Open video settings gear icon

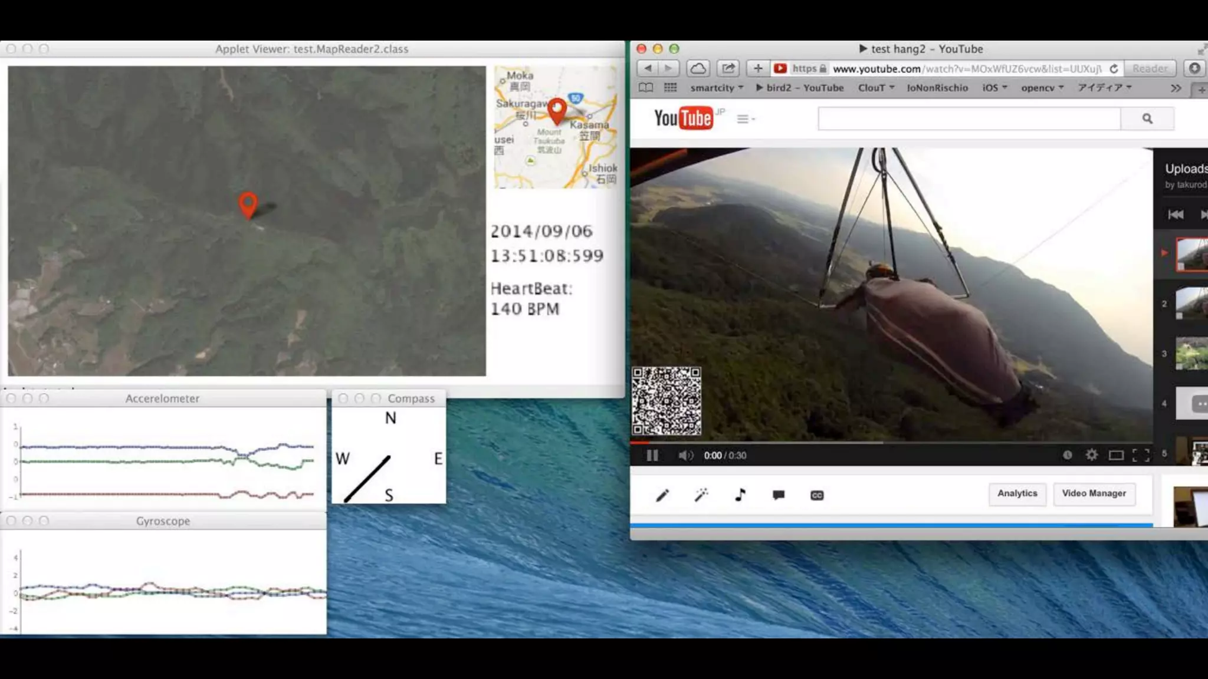(x=1092, y=455)
